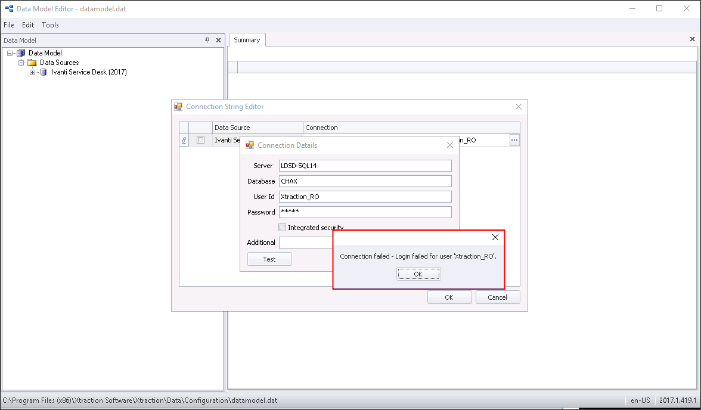Click the Password input field

[365, 212]
